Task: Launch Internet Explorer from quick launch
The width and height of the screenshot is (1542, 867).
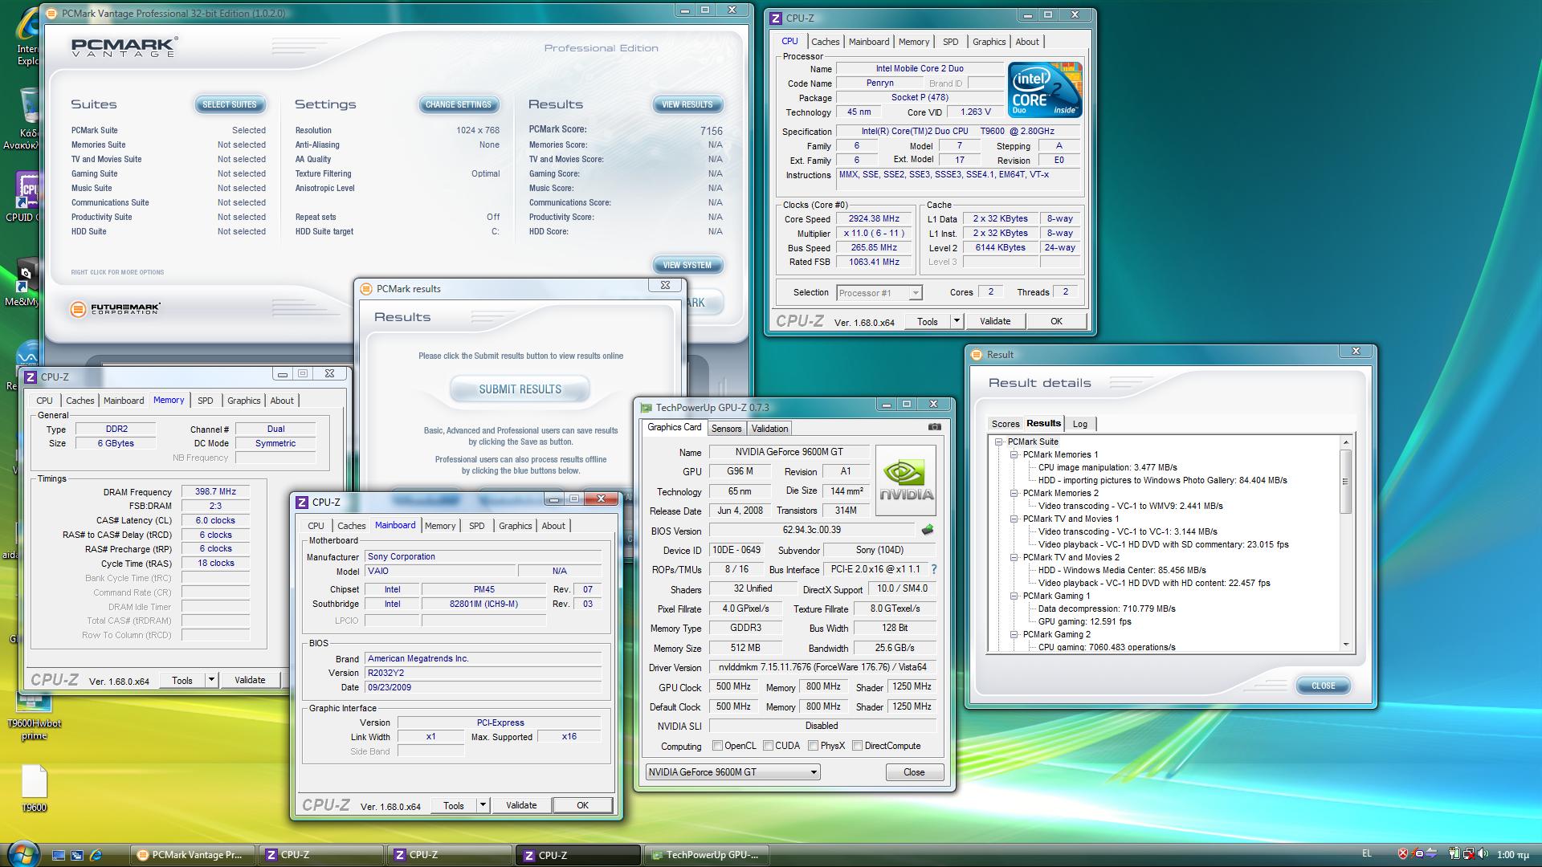Action: click(x=96, y=855)
